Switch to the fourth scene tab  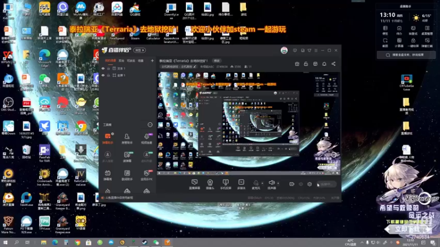(141, 60)
